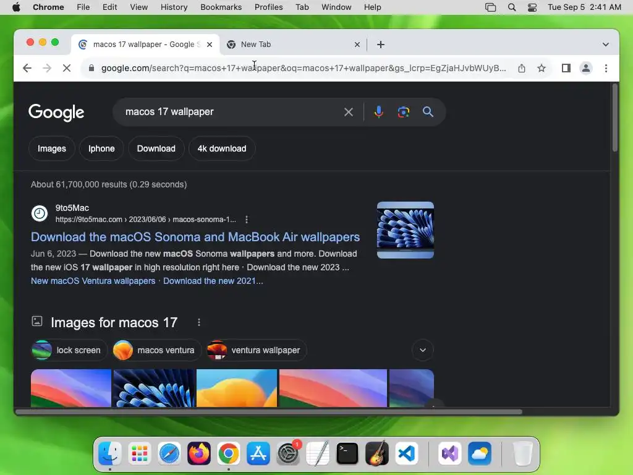This screenshot has width=633, height=475.
Task: Search by voice microphone
Action: click(x=379, y=112)
